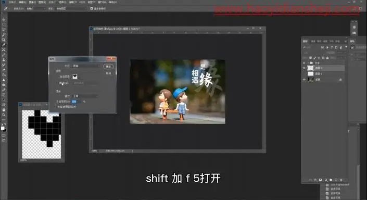Select the Lasso tool
This screenshot has height=200, width=367.
coord(4,30)
